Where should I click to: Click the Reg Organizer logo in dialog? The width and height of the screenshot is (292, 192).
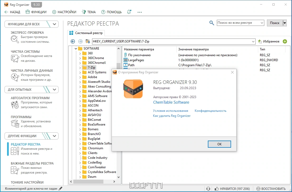coord(133,89)
